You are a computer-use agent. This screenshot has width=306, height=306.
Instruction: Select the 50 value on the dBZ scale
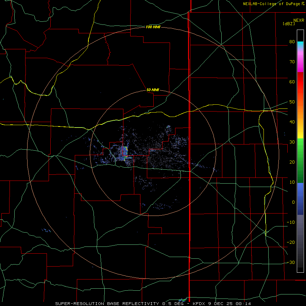pos(292,102)
